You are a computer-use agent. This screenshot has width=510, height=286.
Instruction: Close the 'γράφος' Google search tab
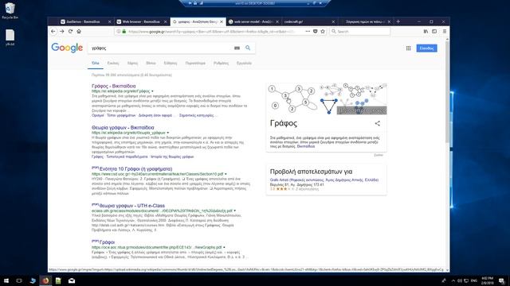point(222,21)
